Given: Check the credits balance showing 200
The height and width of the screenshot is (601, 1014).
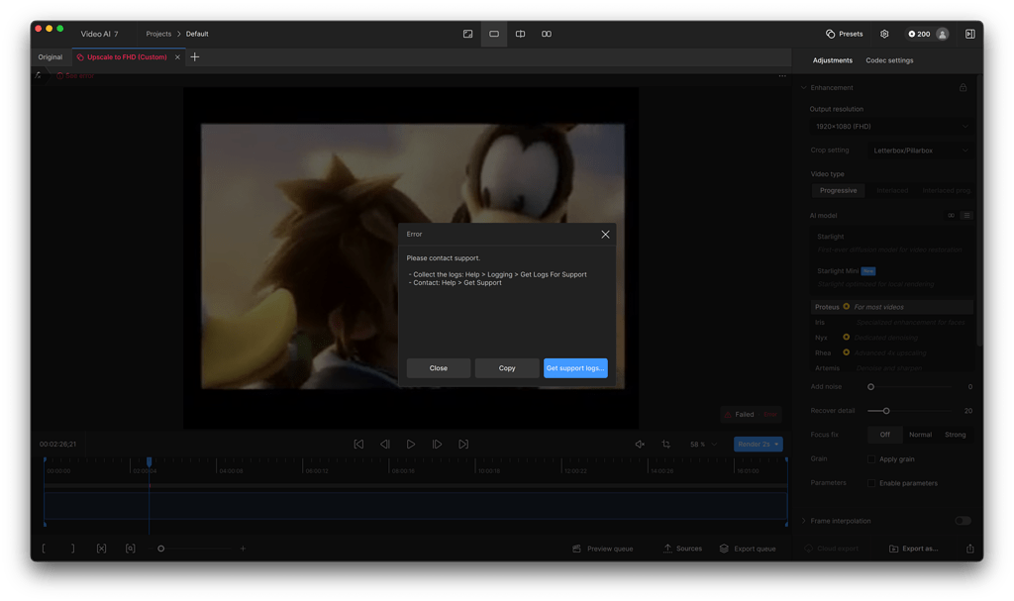Looking at the screenshot, I should [919, 35].
